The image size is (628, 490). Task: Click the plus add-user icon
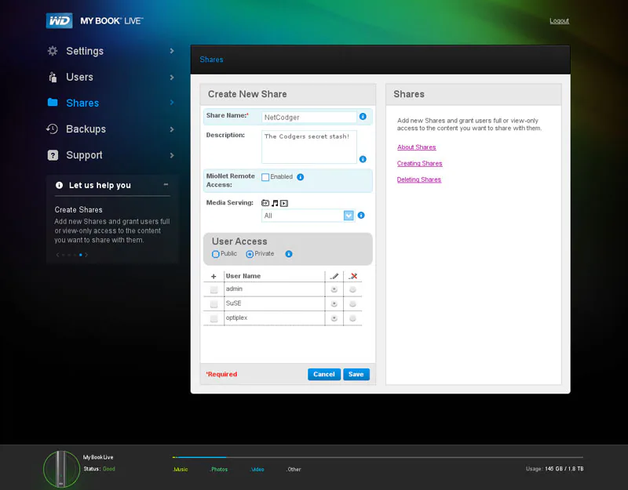click(214, 277)
